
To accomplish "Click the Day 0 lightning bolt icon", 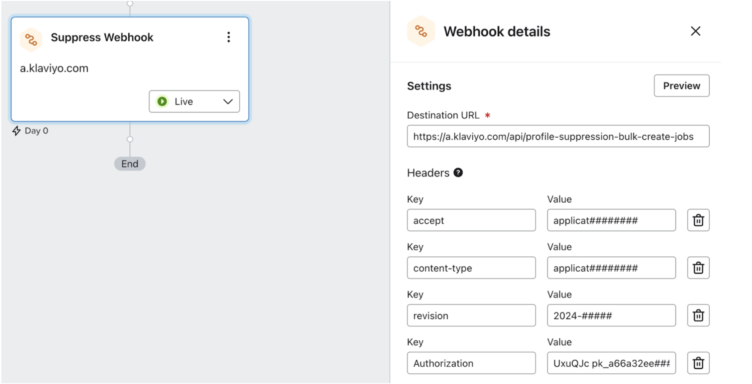I will (x=16, y=131).
